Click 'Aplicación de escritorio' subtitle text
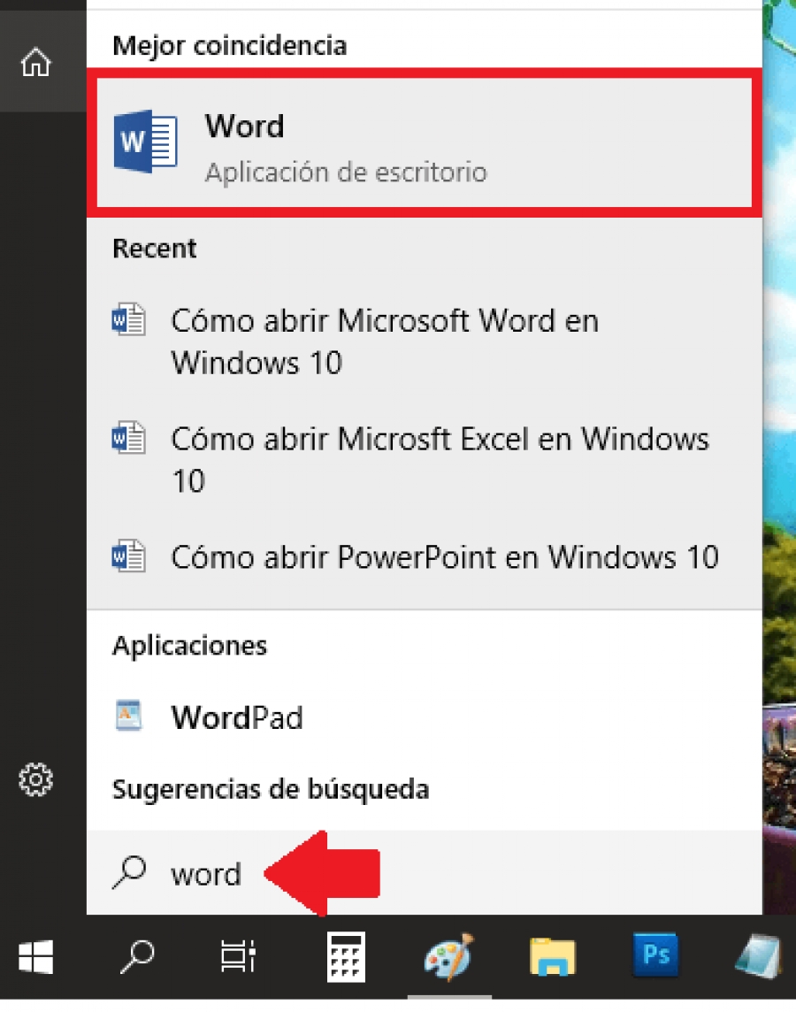796x1012 pixels. click(346, 173)
